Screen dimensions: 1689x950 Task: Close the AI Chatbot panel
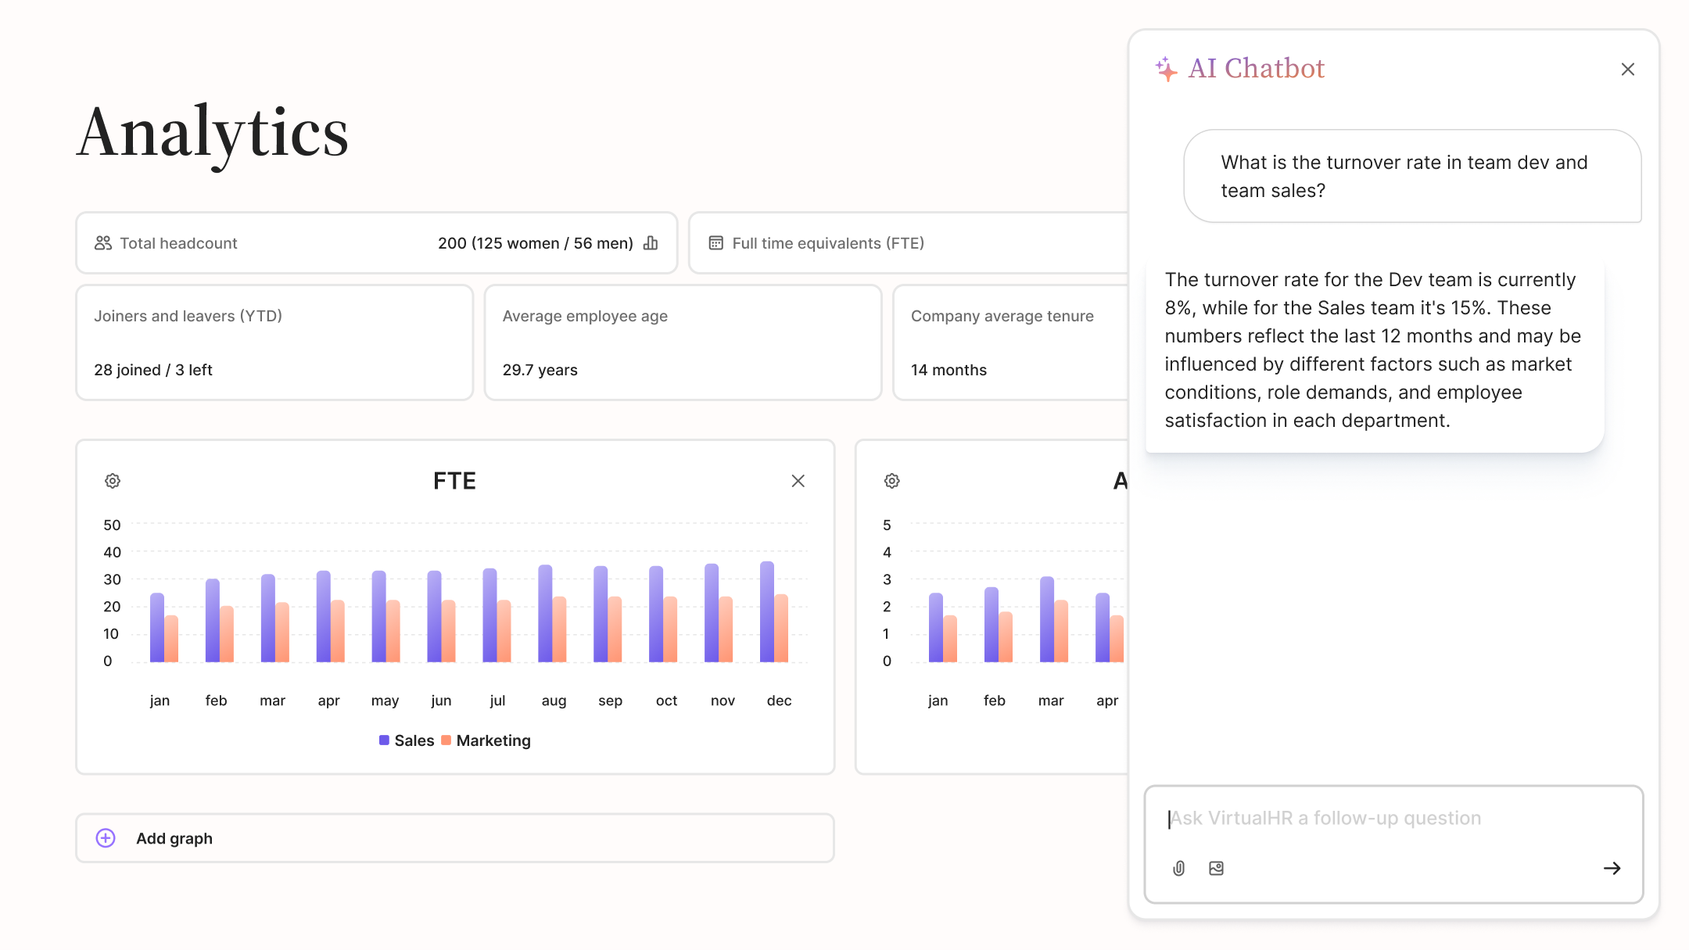click(1627, 70)
